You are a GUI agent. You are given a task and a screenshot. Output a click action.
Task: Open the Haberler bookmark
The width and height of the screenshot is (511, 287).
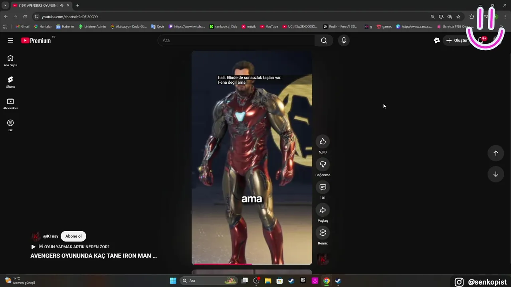pyautogui.click(x=65, y=27)
